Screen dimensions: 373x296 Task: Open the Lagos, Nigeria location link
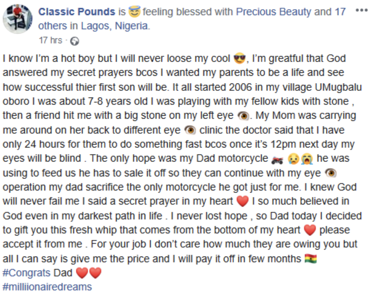tap(115, 26)
